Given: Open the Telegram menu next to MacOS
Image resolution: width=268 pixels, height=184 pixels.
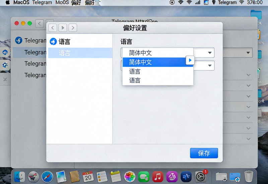Looking at the screenshot, I should click(x=42, y=2).
